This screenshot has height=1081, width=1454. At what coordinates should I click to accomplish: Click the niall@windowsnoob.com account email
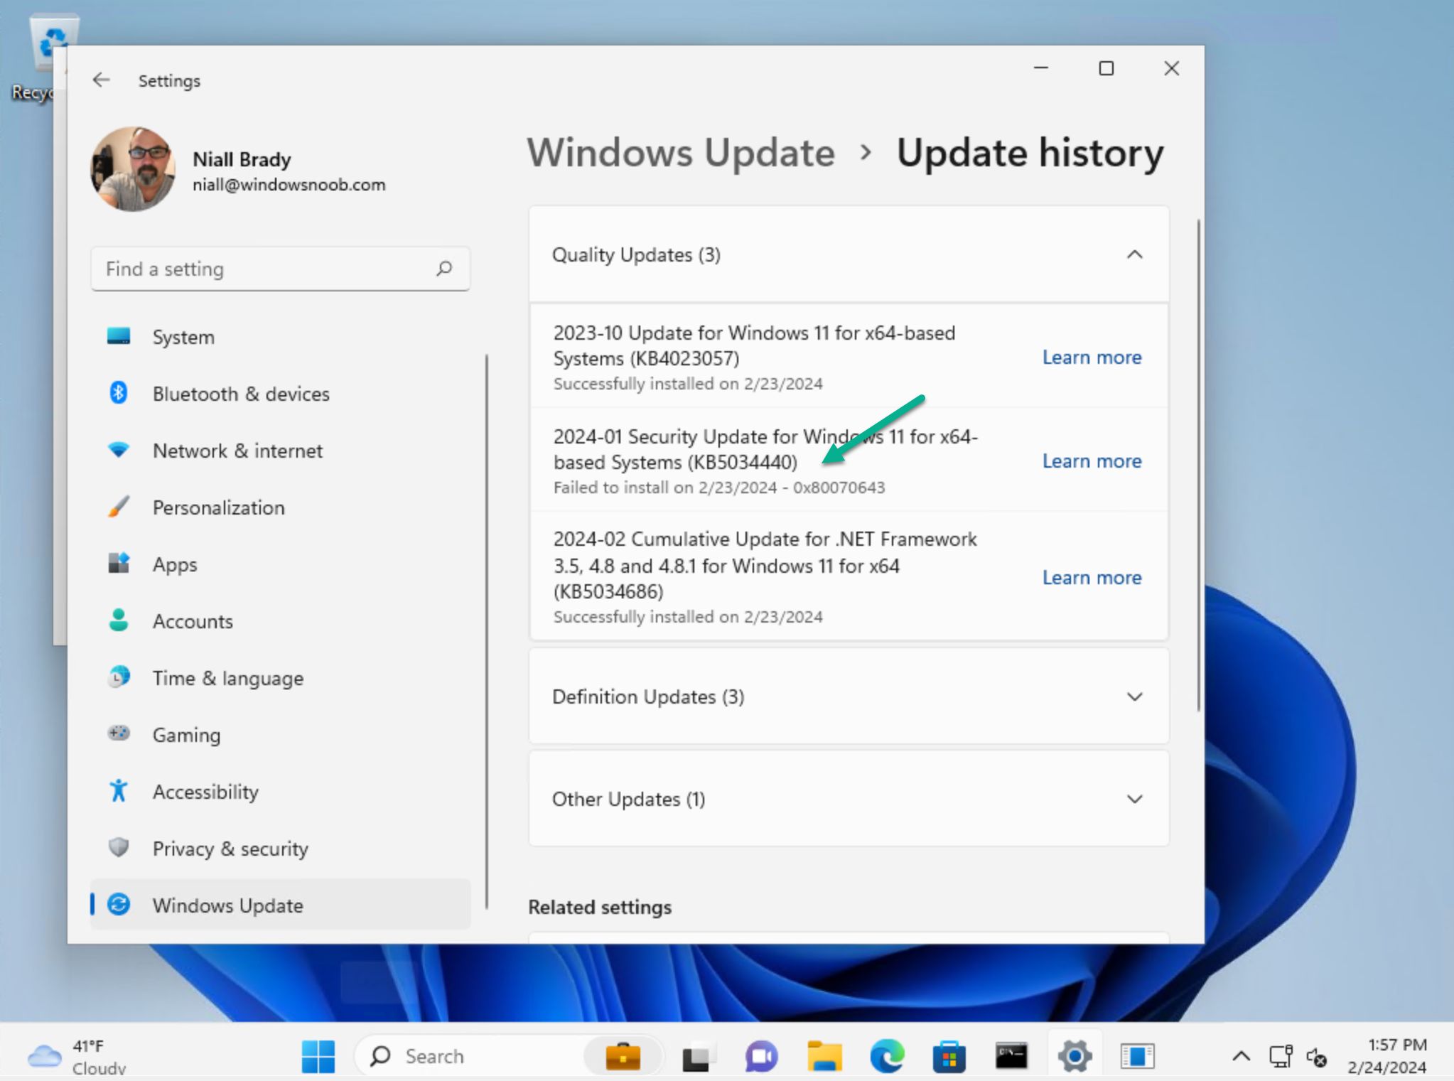[x=289, y=185]
